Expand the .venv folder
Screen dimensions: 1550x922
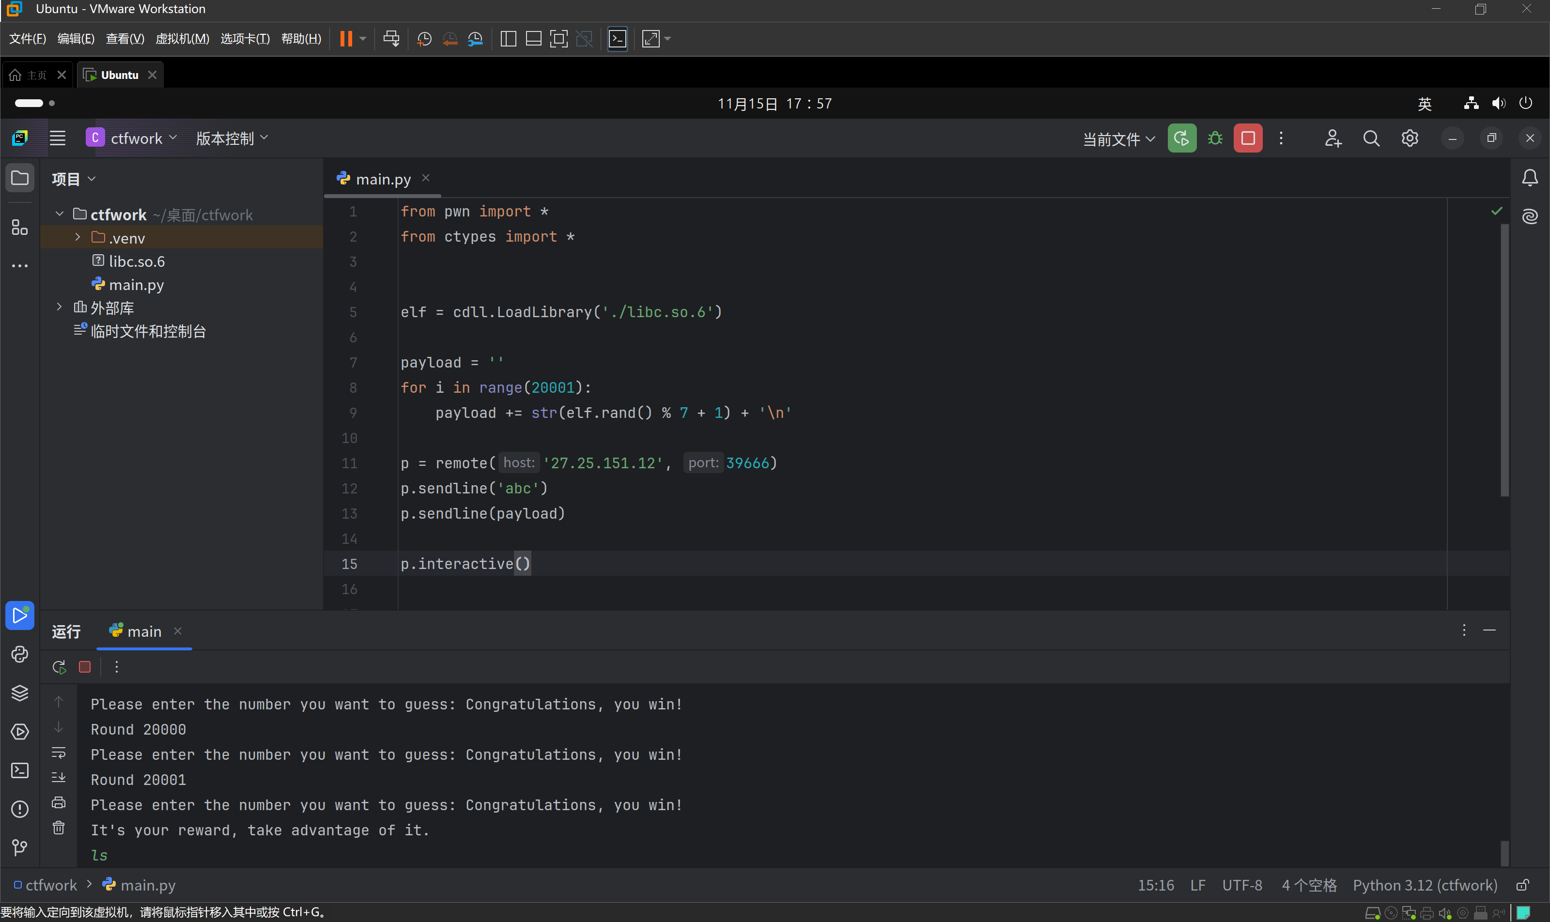point(77,237)
